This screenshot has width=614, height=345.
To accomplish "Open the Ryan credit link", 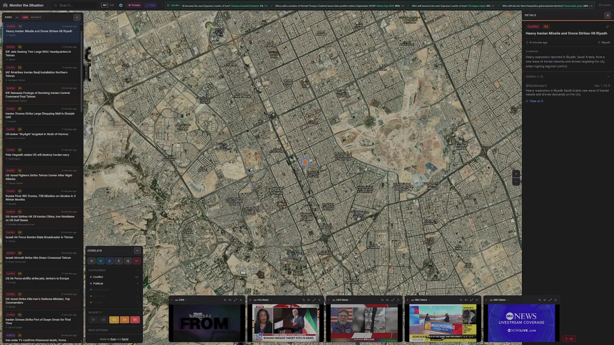I will pyautogui.click(x=113, y=339).
